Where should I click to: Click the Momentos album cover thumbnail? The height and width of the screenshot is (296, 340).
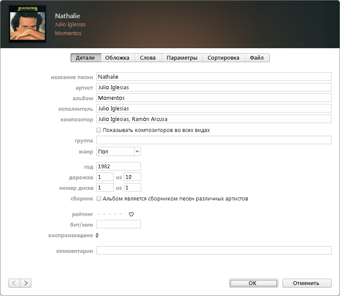(27, 24)
